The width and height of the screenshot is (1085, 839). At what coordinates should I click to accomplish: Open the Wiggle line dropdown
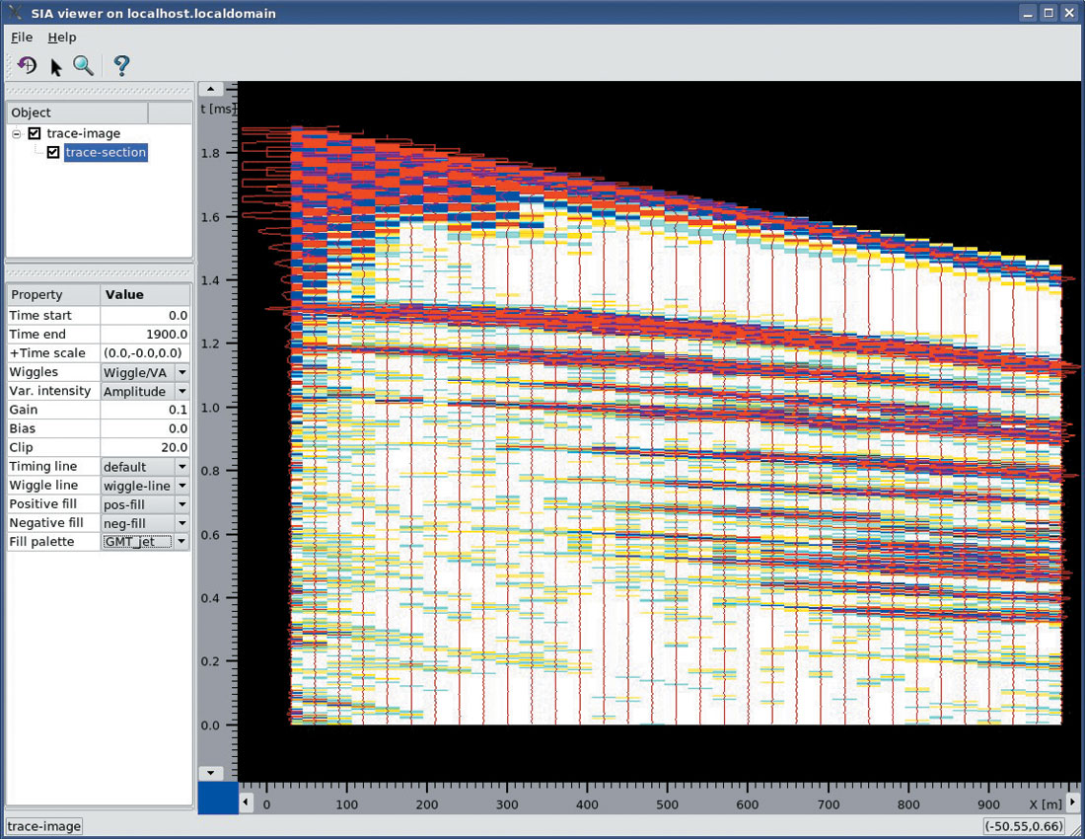(145, 486)
